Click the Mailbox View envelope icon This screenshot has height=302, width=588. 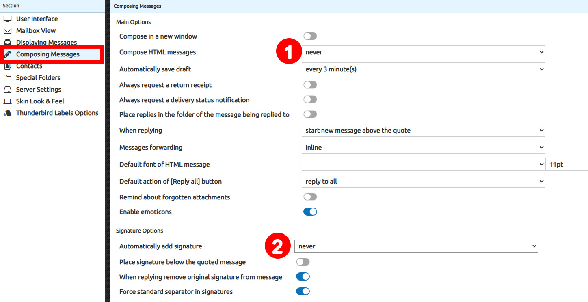(x=7, y=31)
